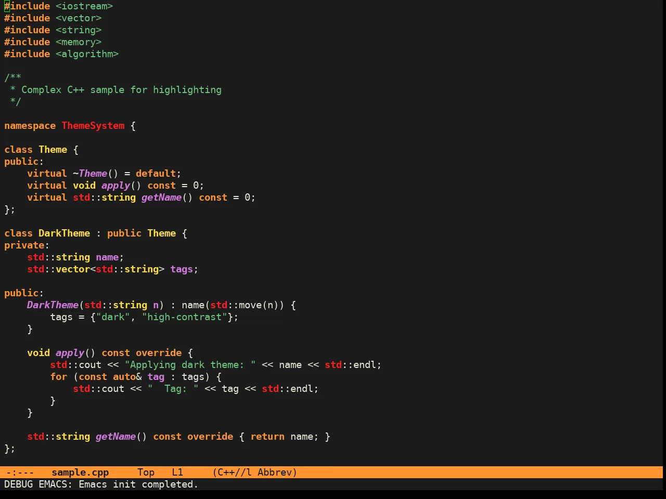
Task: Click 'getName' in the virtual std::string line
Action: tap(162, 198)
